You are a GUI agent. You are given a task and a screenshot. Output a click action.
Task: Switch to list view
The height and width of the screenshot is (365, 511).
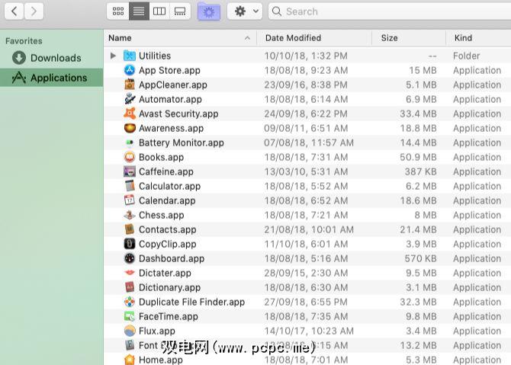point(139,11)
